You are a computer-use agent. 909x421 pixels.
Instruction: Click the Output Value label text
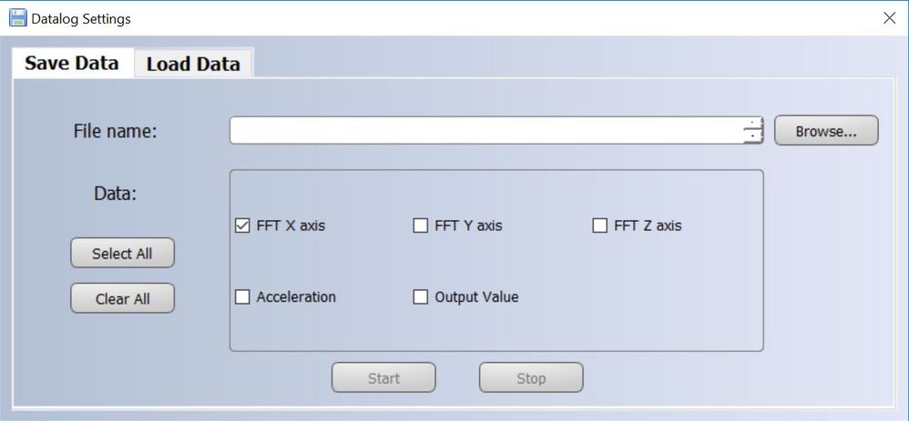click(x=476, y=297)
